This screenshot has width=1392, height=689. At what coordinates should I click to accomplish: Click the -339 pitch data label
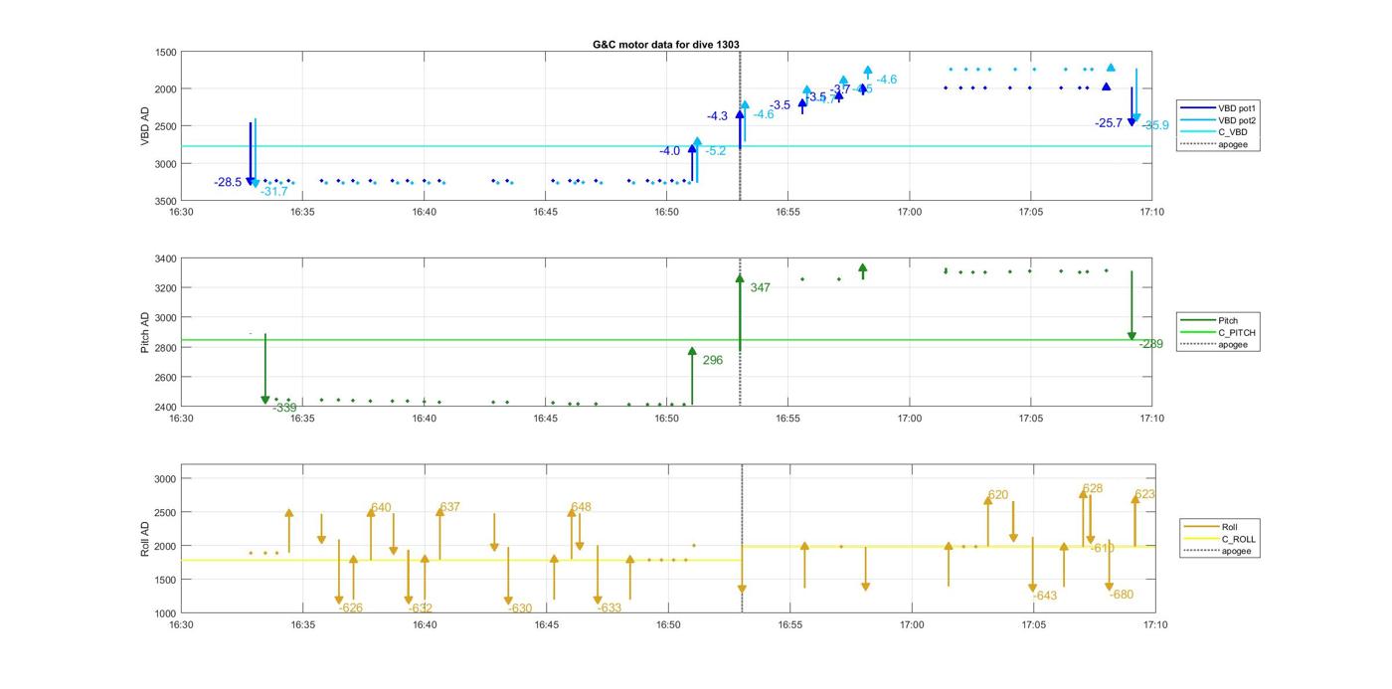pos(284,408)
